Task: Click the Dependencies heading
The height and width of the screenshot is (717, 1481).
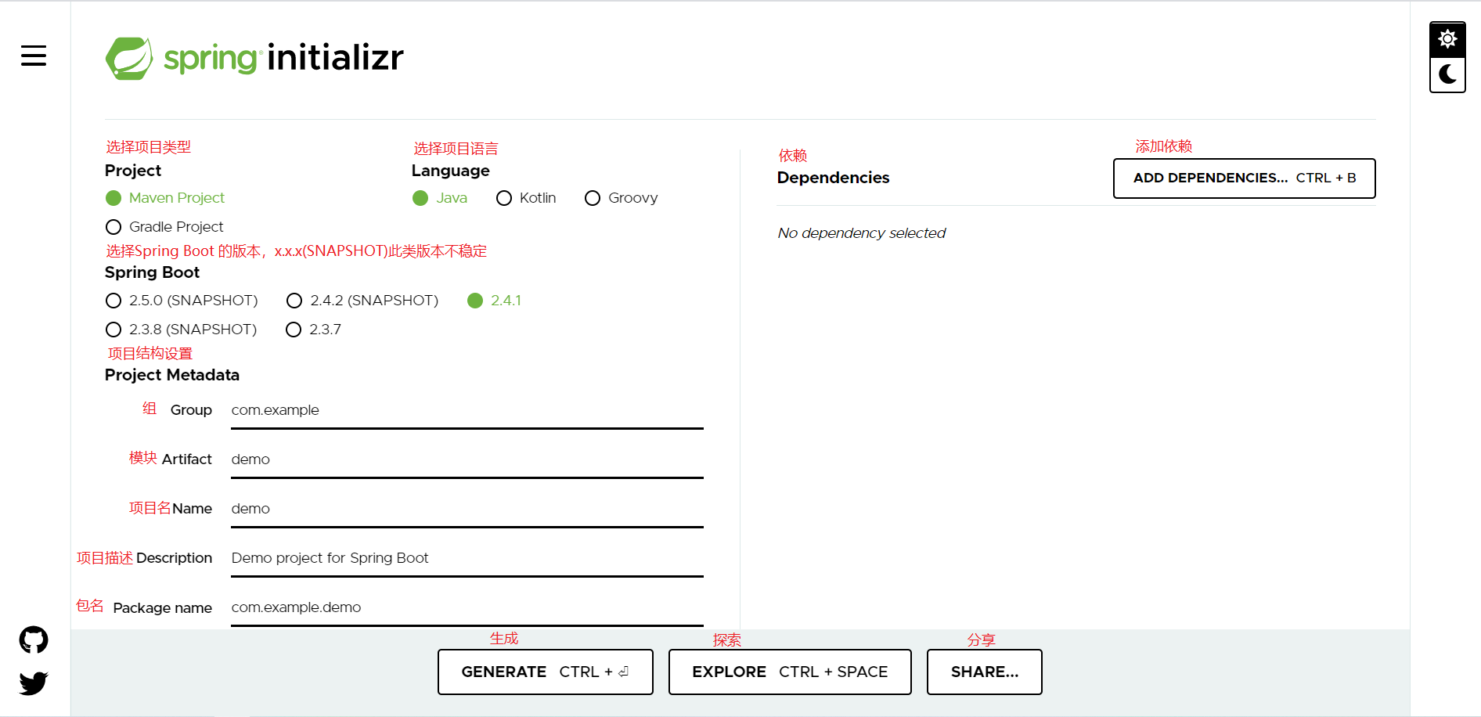Action: click(x=833, y=178)
